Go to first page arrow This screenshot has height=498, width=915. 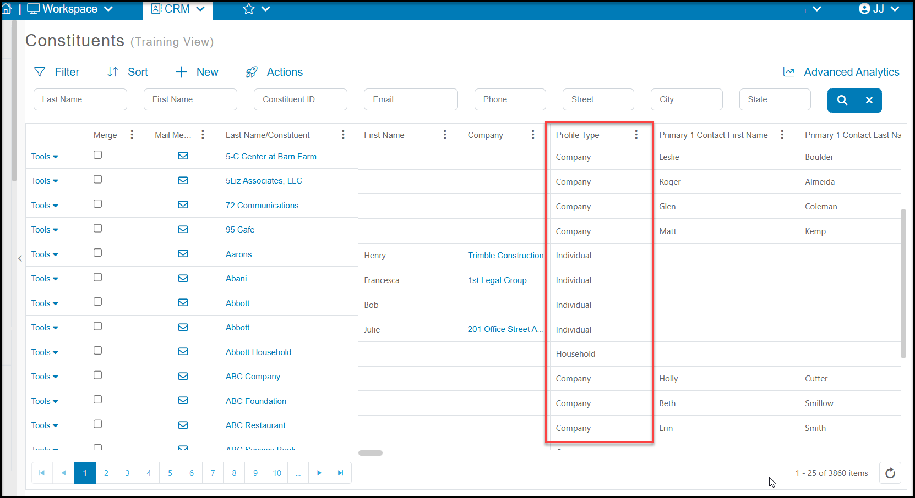coord(42,473)
